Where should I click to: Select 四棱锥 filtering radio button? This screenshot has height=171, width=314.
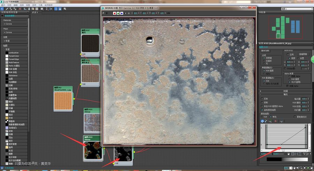tap(264, 58)
